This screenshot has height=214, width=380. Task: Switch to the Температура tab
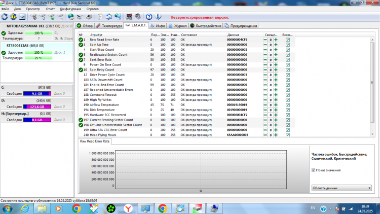click(x=109, y=26)
